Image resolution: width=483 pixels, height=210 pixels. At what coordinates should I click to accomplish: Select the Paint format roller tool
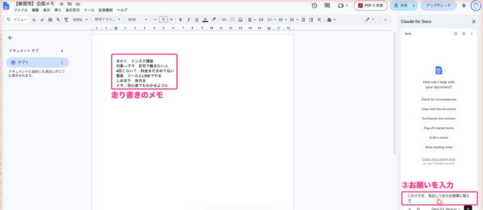pyautogui.click(x=66, y=19)
